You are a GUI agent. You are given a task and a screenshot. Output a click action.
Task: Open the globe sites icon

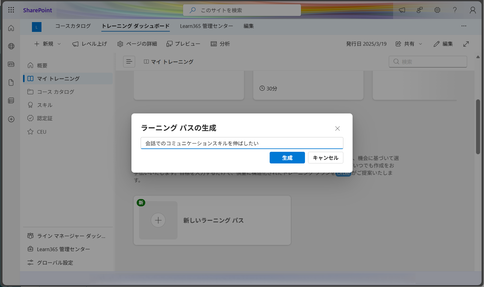(x=11, y=46)
